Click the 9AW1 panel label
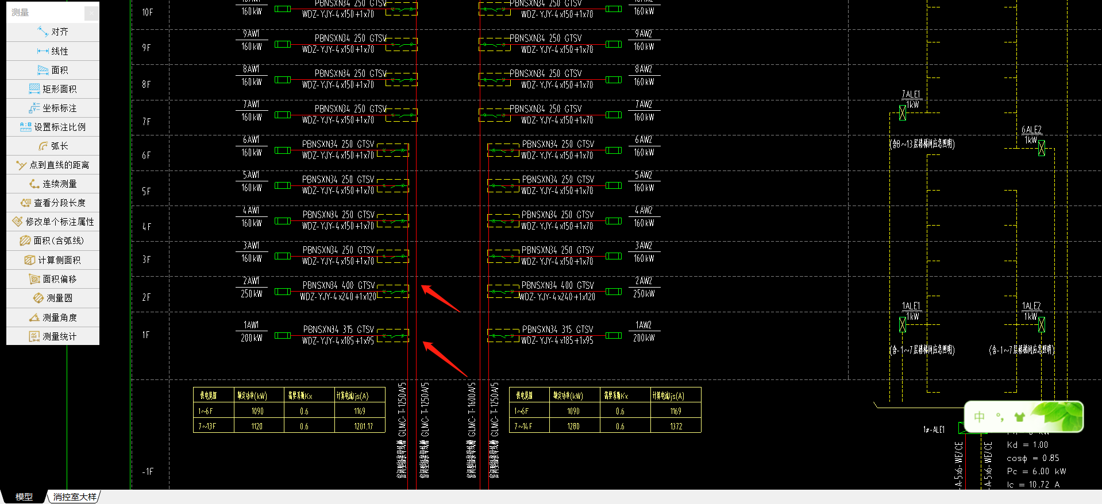1102x504 pixels. tap(251, 34)
